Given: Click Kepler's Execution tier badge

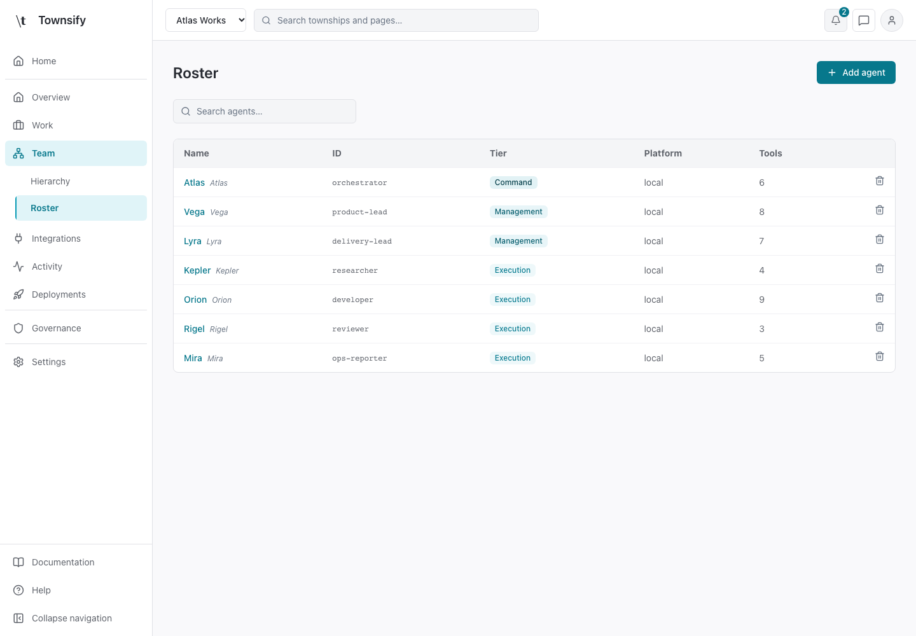Looking at the screenshot, I should (x=513, y=270).
